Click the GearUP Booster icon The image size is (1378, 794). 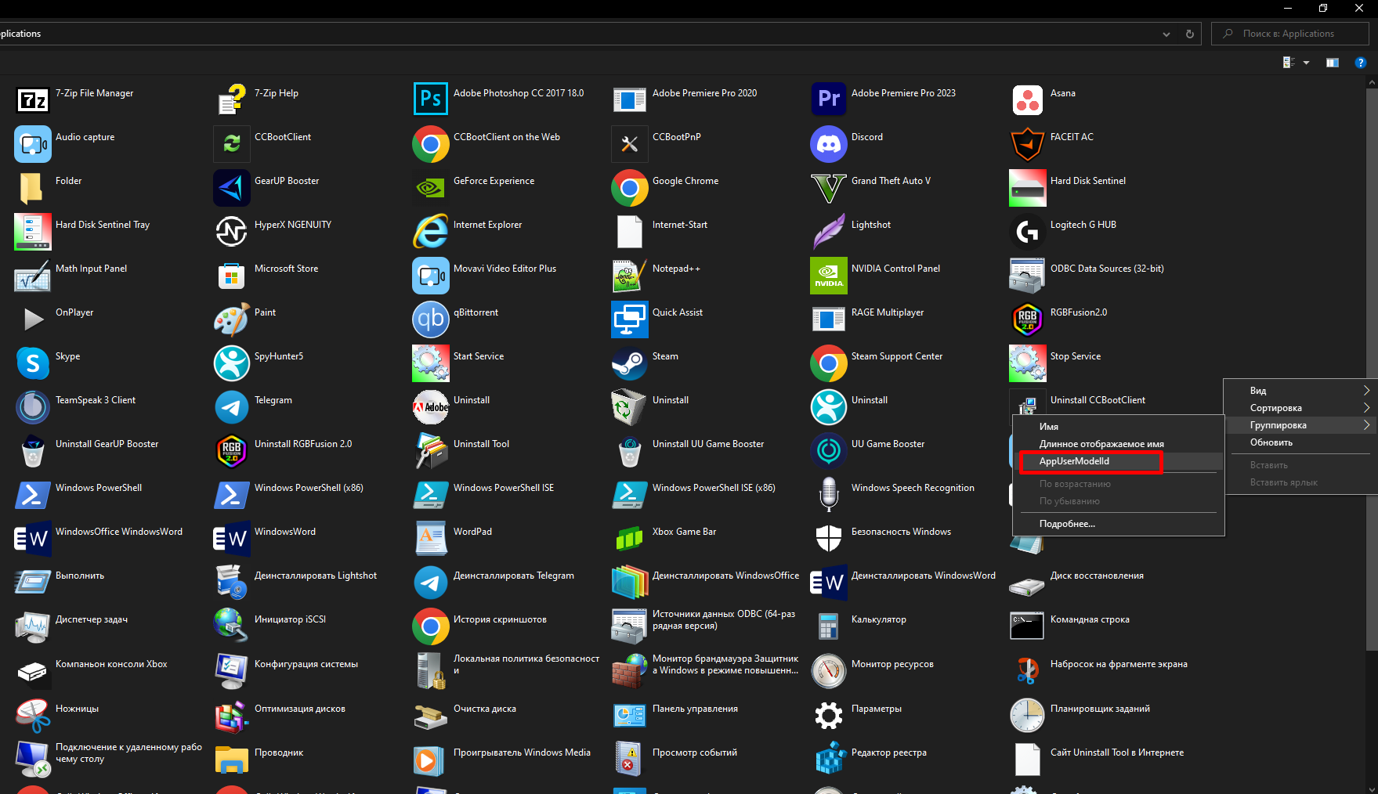pos(231,187)
